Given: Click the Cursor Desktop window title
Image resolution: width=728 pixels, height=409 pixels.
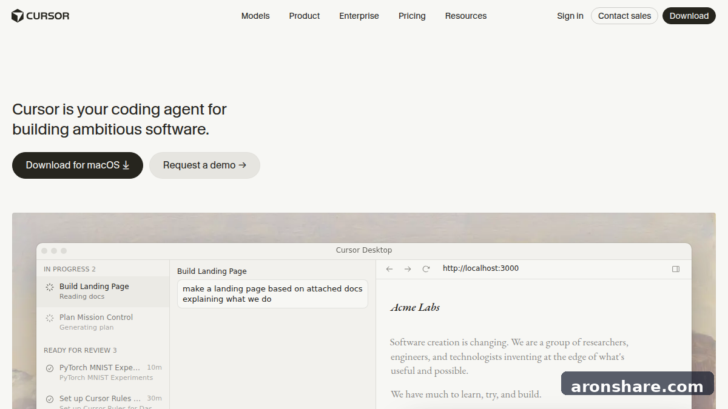Looking at the screenshot, I should (x=364, y=250).
